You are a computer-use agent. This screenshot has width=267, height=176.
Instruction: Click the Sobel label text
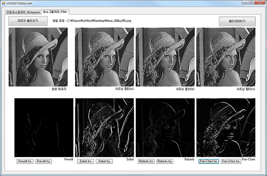[130, 159]
